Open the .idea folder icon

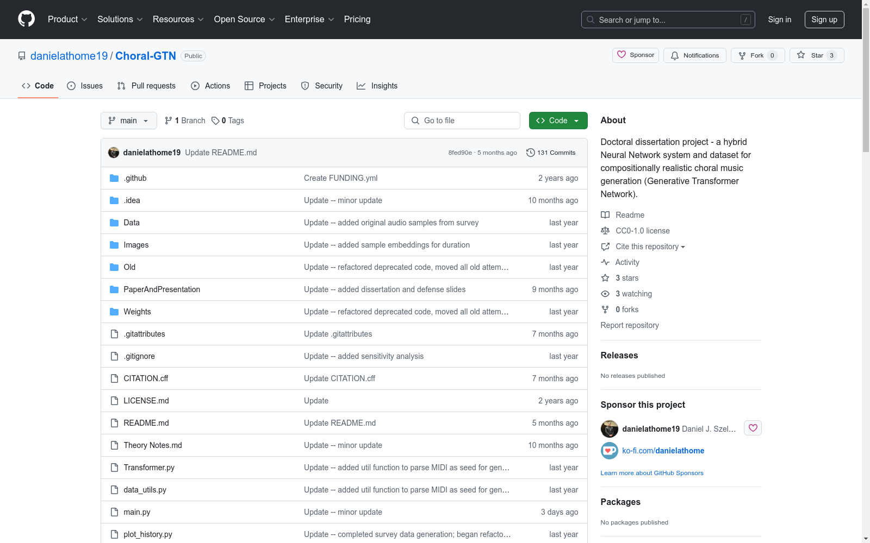coord(114,200)
